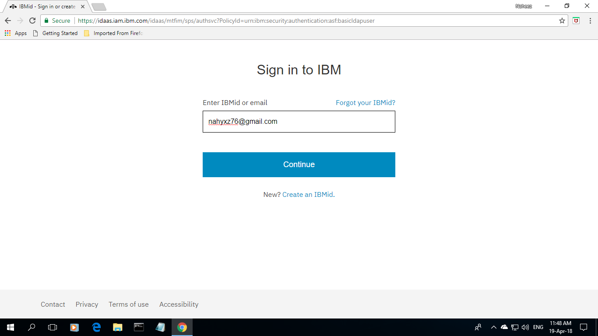Click the People icon in system tray
598x336 pixels.
[478, 327]
